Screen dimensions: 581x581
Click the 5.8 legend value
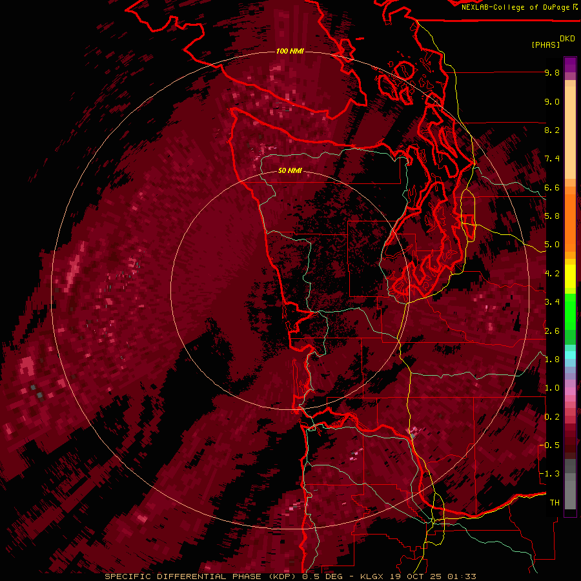click(x=552, y=216)
